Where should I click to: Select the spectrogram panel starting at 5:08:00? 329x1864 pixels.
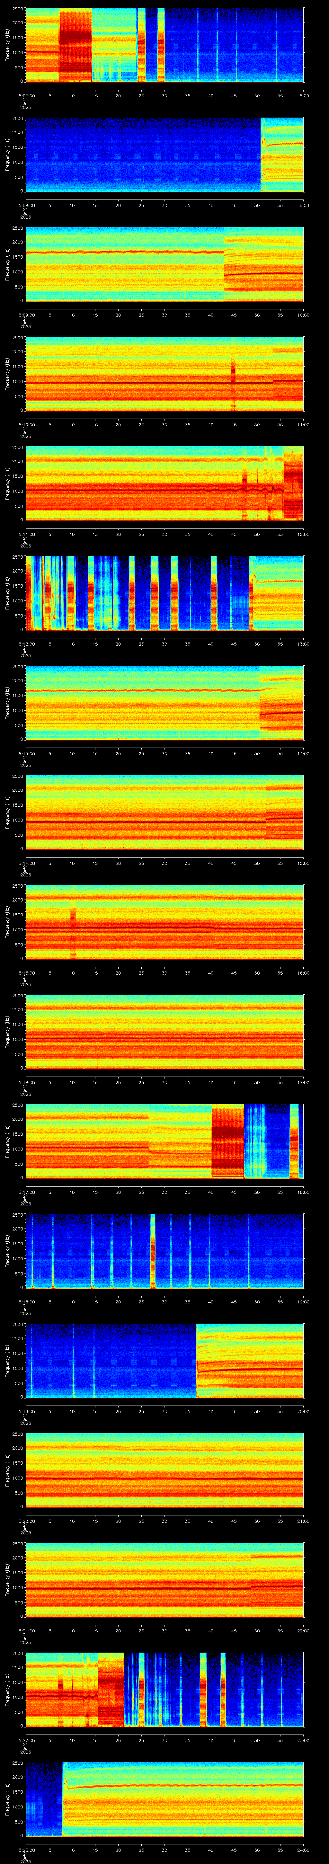click(x=165, y=155)
